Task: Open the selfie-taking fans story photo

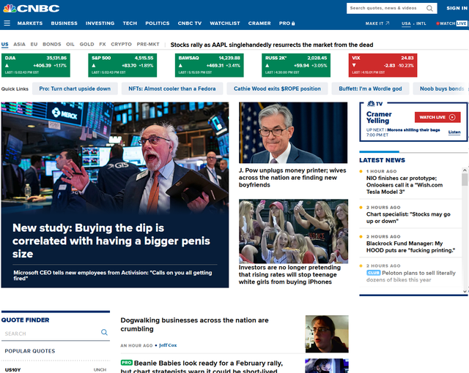Action: pos(293,231)
